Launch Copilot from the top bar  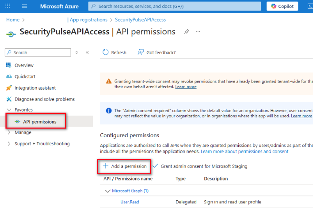tap(282, 6)
